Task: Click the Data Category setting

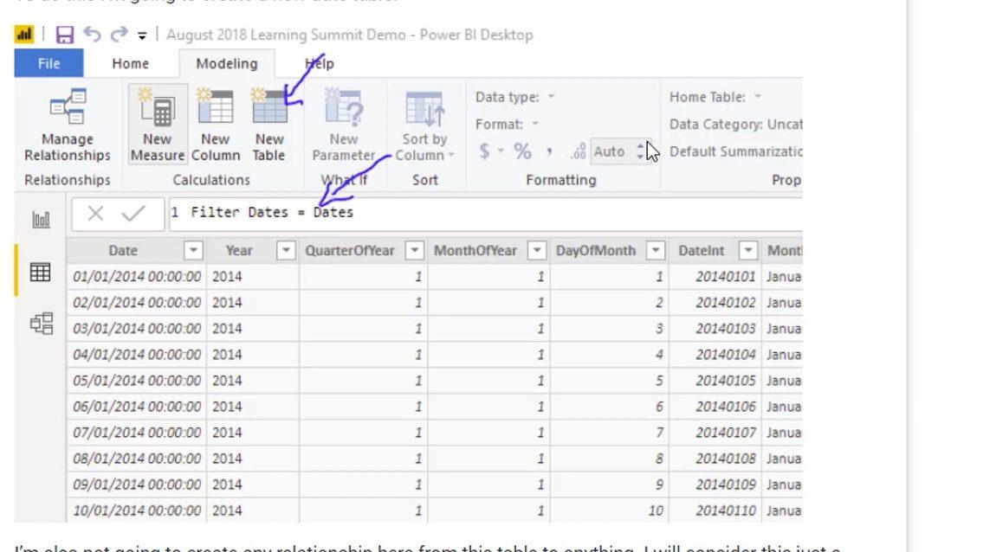Action: (735, 124)
